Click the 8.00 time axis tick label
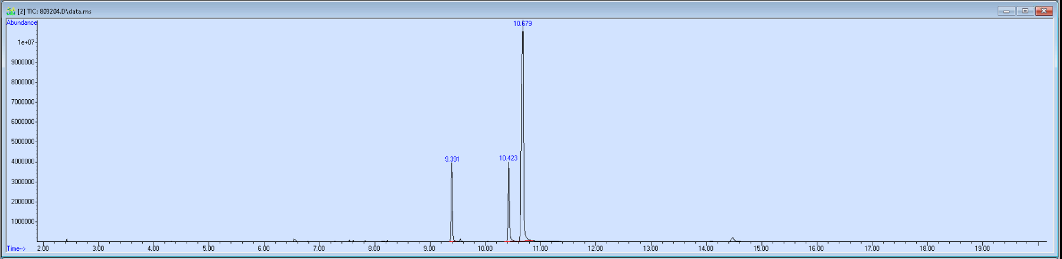 click(x=374, y=249)
